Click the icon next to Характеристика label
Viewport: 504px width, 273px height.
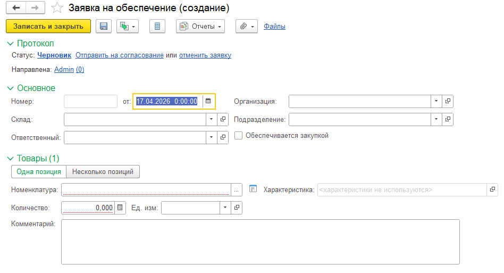pos(253,189)
